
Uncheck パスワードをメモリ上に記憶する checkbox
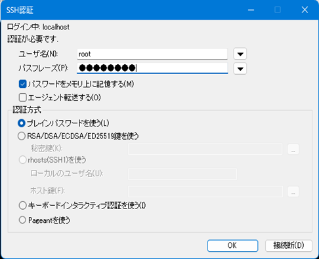pyautogui.click(x=23, y=84)
